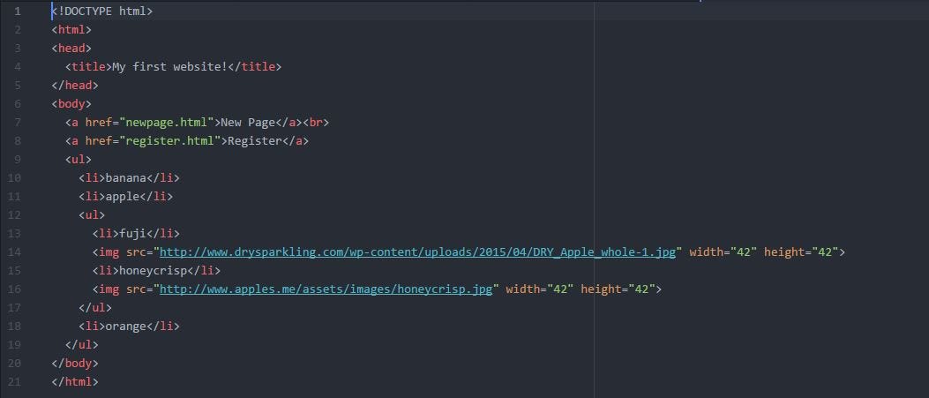The width and height of the screenshot is (929, 398).
Task: Click the word 'honeycrisp' on line 15
Action: (153, 270)
